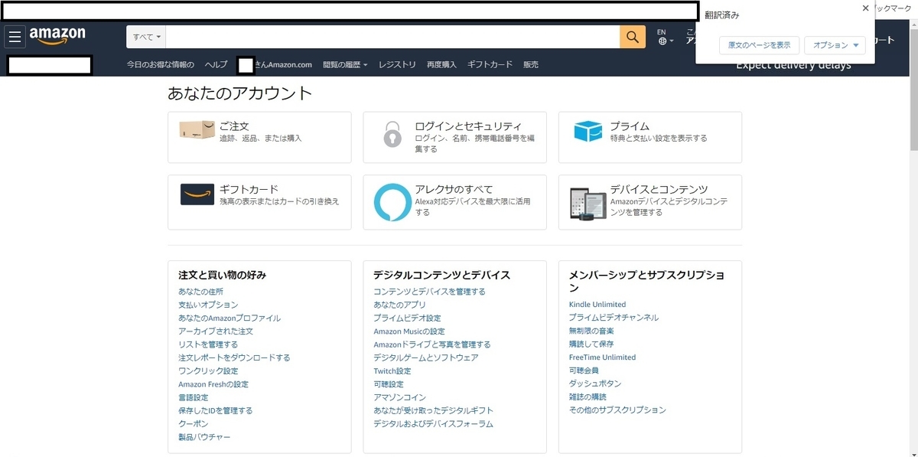Open the すべて search category dropdown
Screen dimensions: 918x457
[146, 37]
